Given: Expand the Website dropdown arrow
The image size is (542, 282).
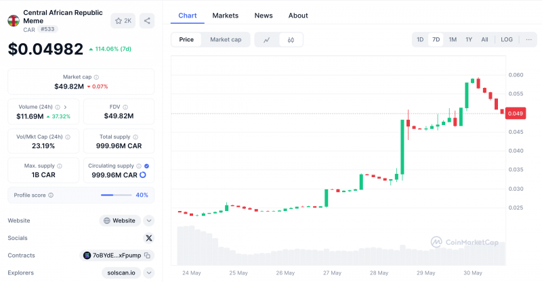Looking at the screenshot, I should [x=148, y=220].
